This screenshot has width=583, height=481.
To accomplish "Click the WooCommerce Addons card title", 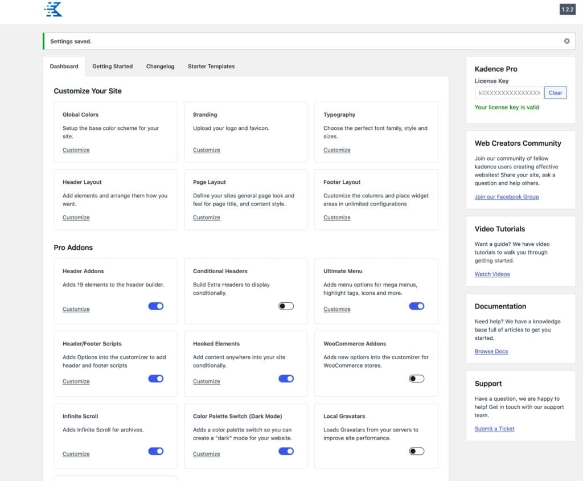I will pyautogui.click(x=355, y=343).
